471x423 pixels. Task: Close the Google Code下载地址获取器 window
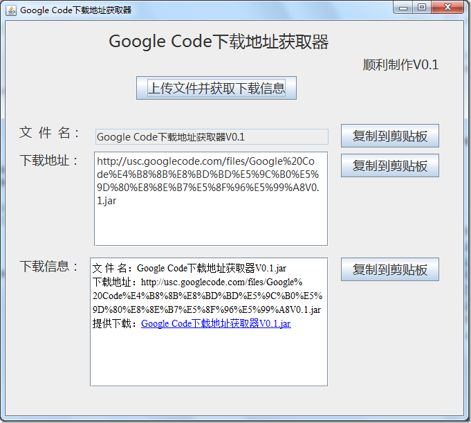(x=447, y=8)
